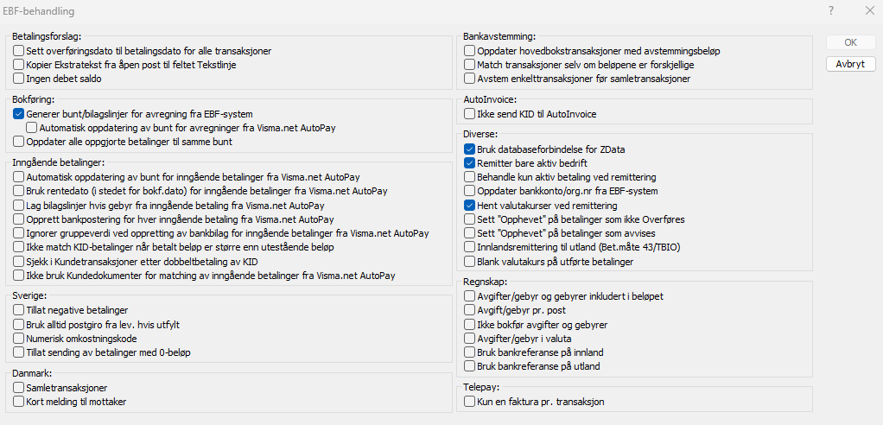
Task: Tick 'Sjekk i Kundetransaksjoner etter dobbeltbetaling av KID'
Action: tap(20, 262)
